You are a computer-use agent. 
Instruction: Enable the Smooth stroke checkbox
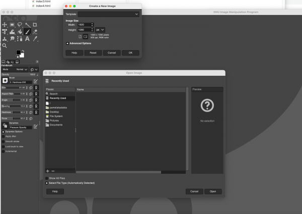(3, 142)
